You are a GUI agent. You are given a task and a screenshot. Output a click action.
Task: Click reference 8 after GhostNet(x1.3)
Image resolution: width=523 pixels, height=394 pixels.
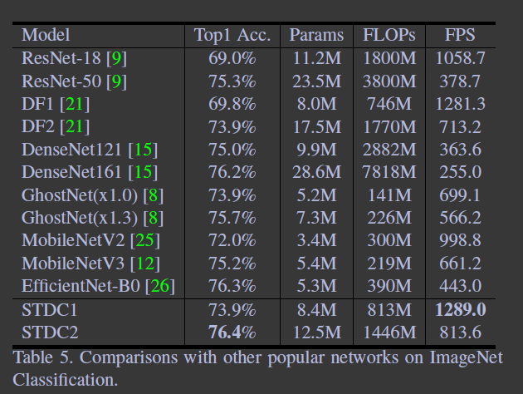click(x=154, y=218)
